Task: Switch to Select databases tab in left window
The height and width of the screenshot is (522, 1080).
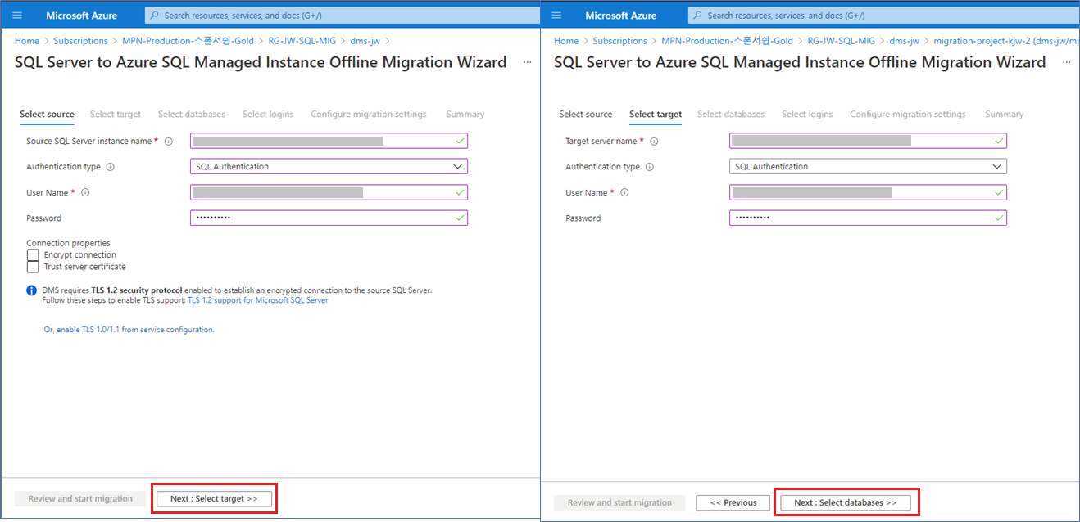Action: tap(192, 115)
